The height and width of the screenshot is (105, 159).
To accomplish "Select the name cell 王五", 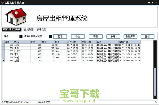I will [22, 48].
